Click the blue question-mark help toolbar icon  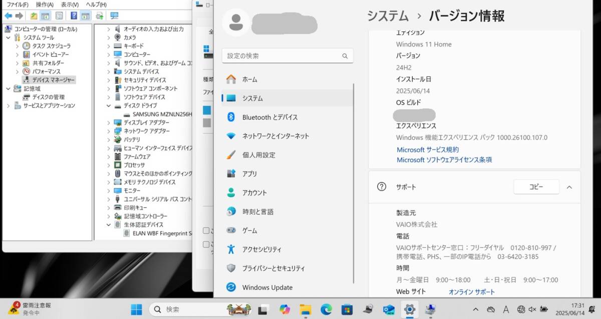74,16
